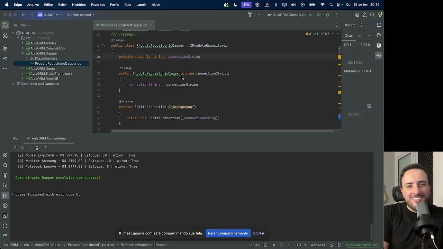The image size is (443, 249).
Task: Expand the AulaORM.AdoNet project node
Action: pos(22,43)
